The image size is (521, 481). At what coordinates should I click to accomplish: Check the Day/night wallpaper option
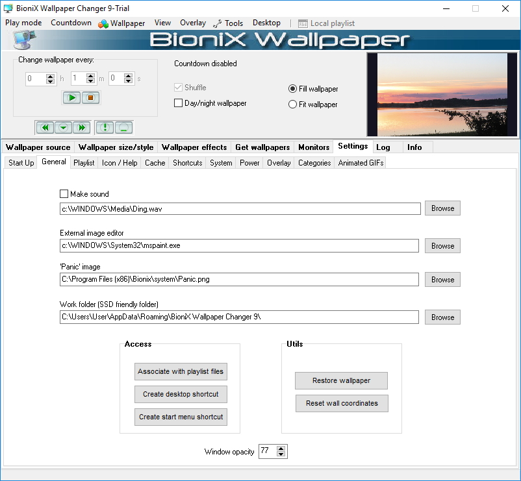tap(177, 103)
